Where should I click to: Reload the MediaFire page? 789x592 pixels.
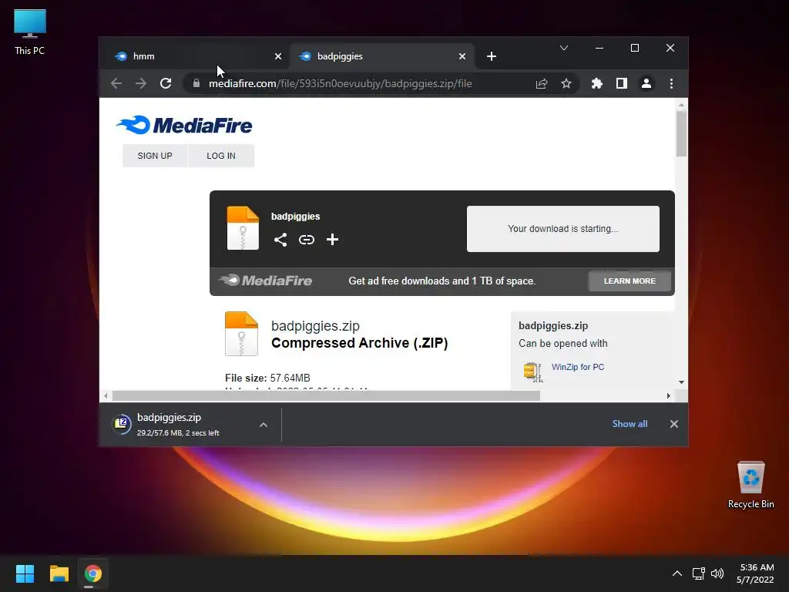166,83
